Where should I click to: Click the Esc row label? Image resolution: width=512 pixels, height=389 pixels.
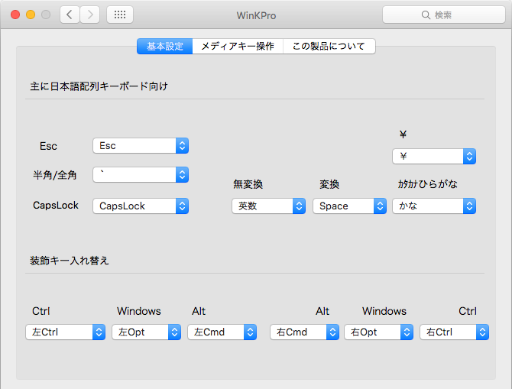(48, 146)
